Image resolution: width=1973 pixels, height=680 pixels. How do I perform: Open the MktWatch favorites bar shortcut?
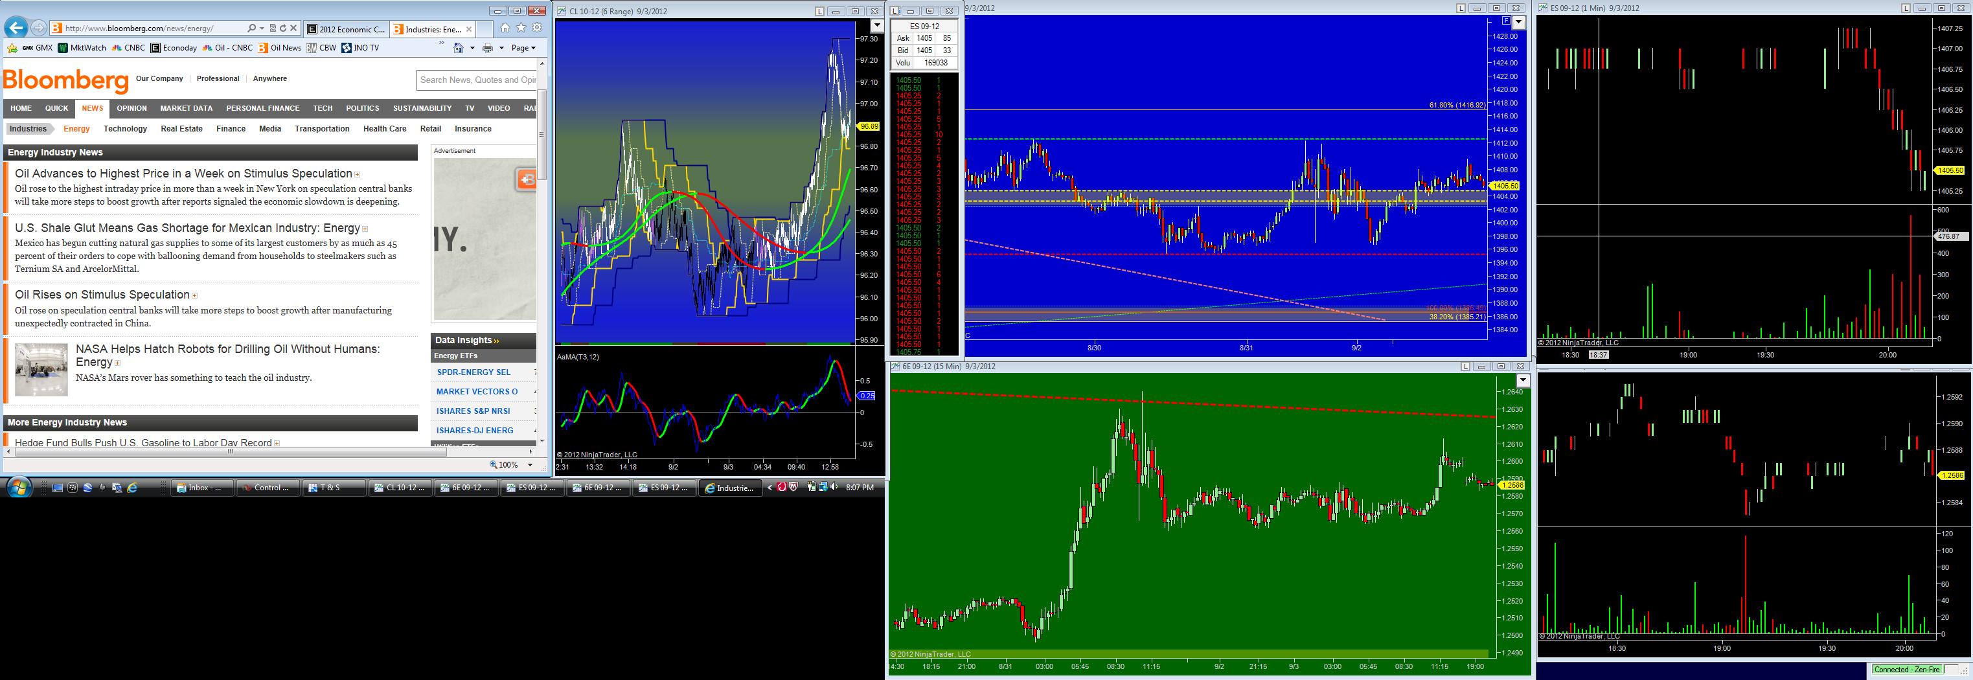pyautogui.click(x=83, y=47)
